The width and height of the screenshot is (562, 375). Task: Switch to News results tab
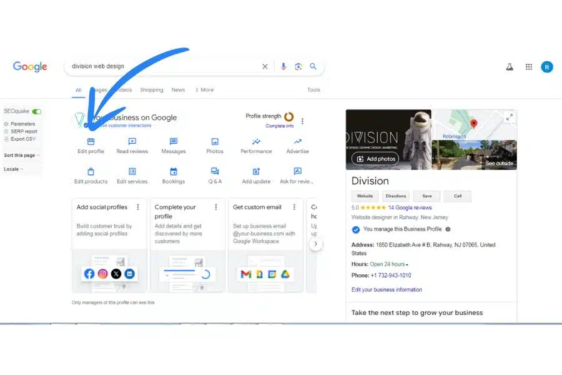coord(178,90)
